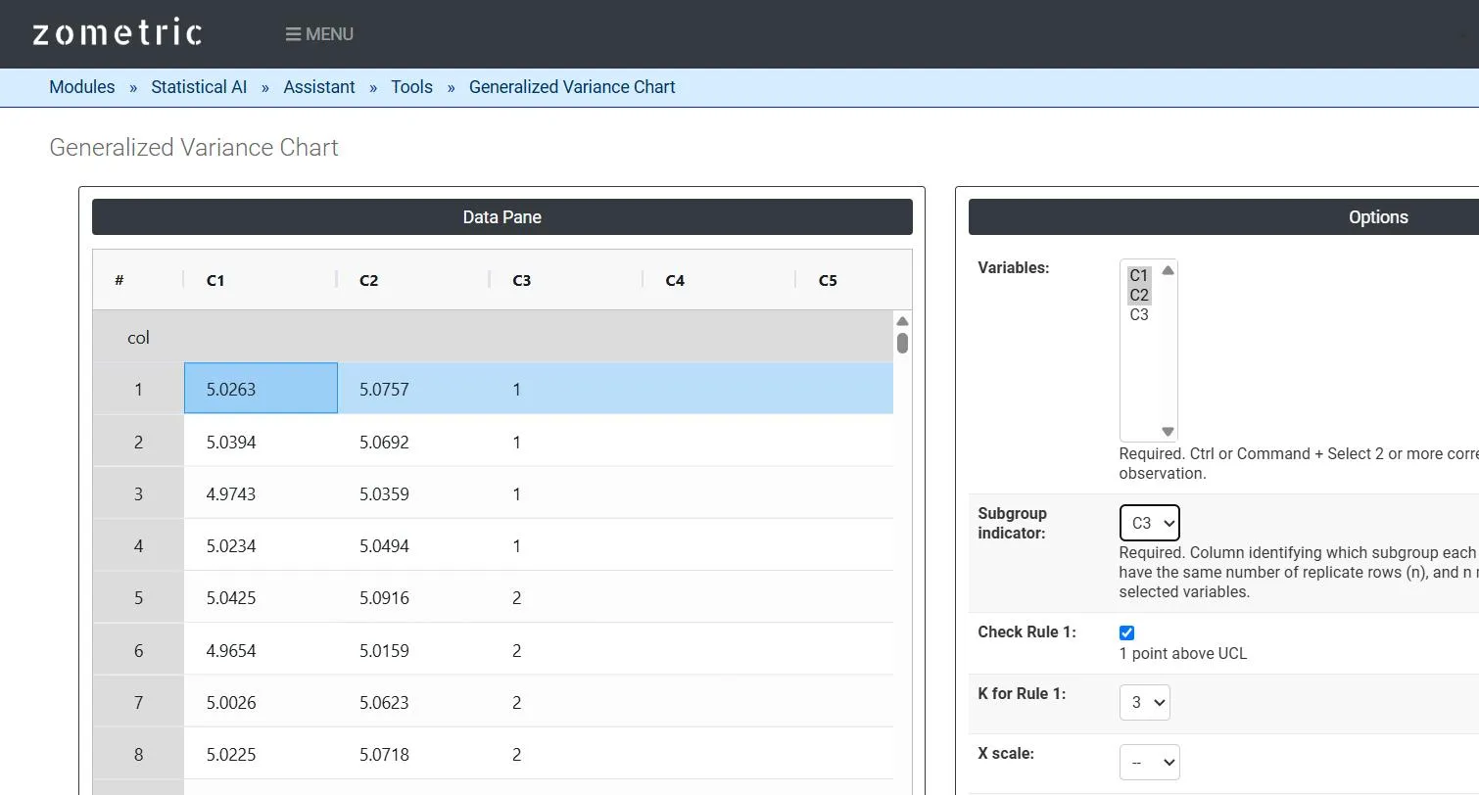Image resolution: width=1479 pixels, height=795 pixels.
Task: Select cell with value 5.0916
Action: pyautogui.click(x=413, y=597)
